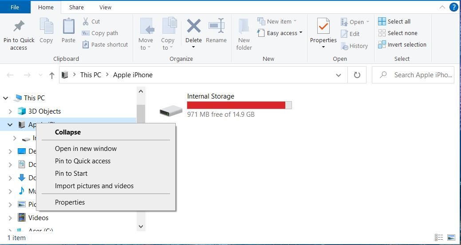The height and width of the screenshot is (245, 461).
Task: Open the address bar history dropdown
Action: 338,75
